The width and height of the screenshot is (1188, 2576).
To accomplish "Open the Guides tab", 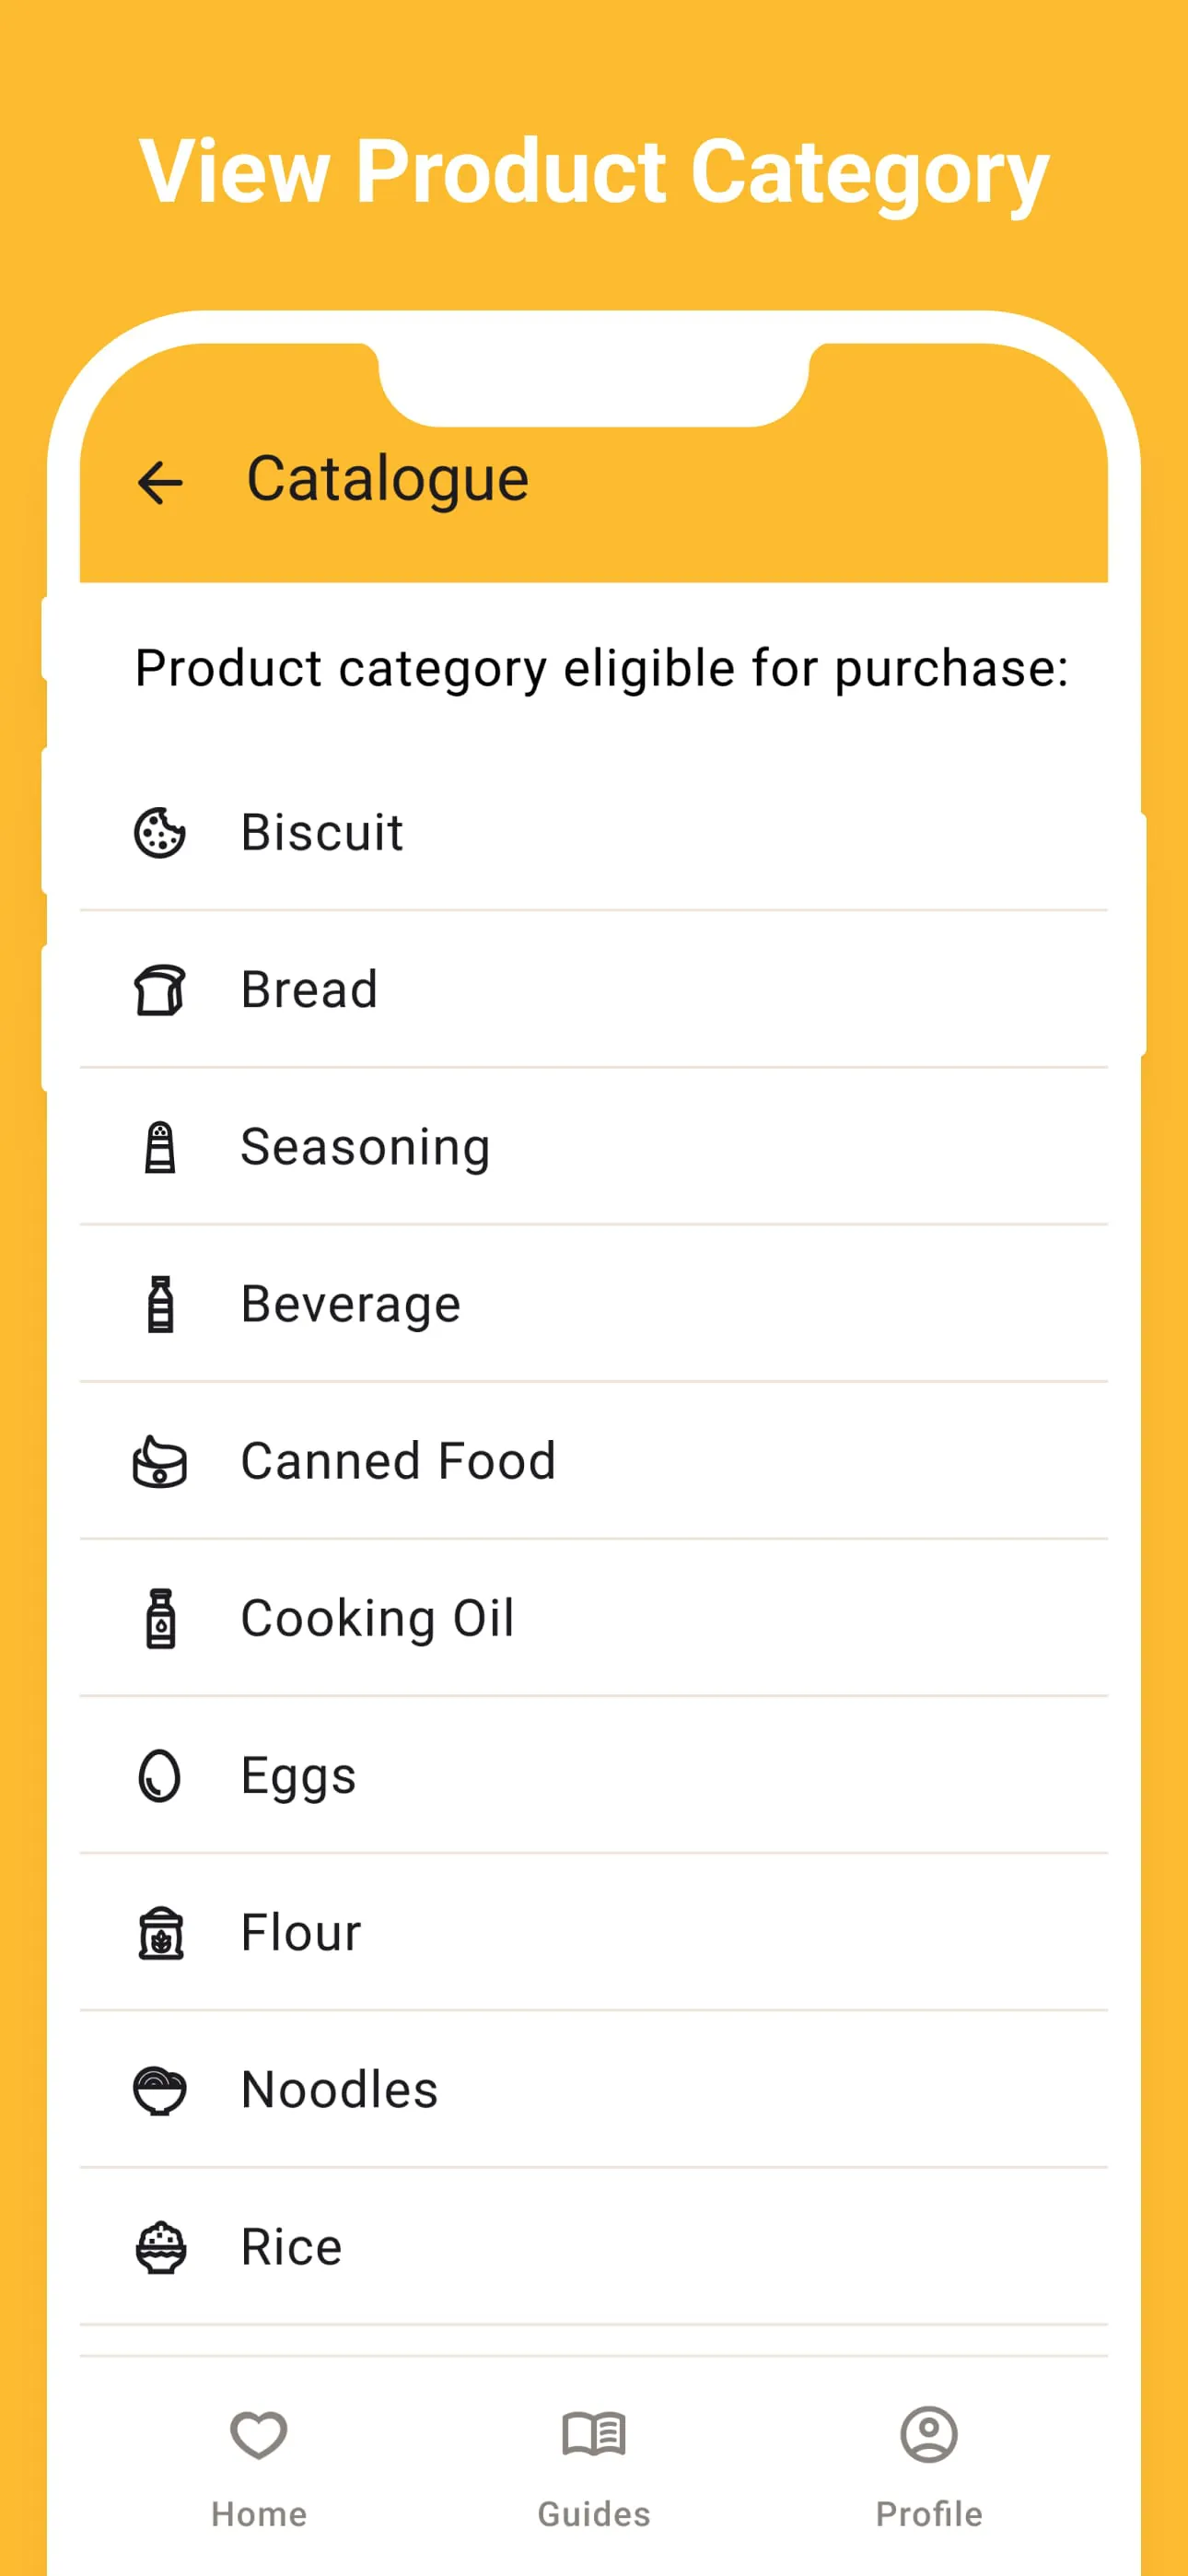I will (x=594, y=2466).
